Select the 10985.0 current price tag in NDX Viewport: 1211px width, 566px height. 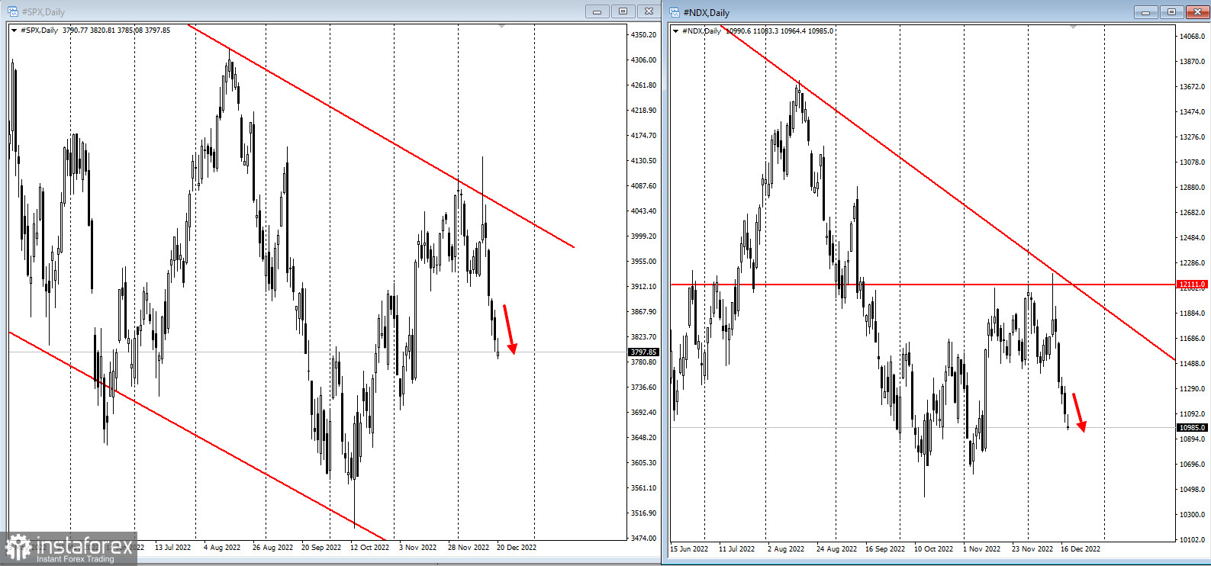coord(1192,428)
